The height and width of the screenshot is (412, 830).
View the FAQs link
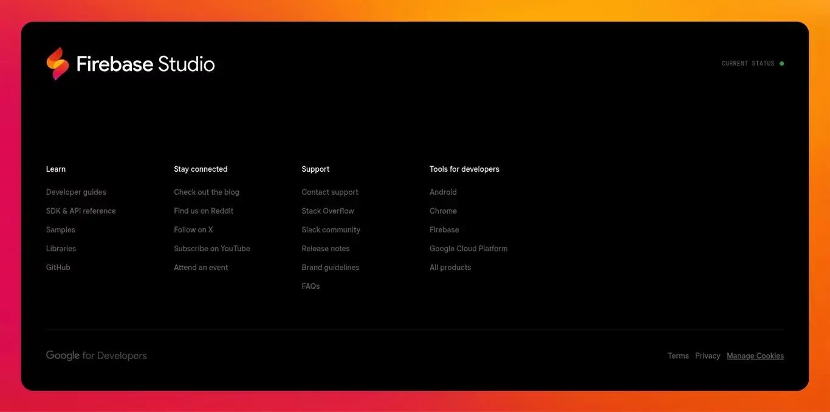click(310, 286)
